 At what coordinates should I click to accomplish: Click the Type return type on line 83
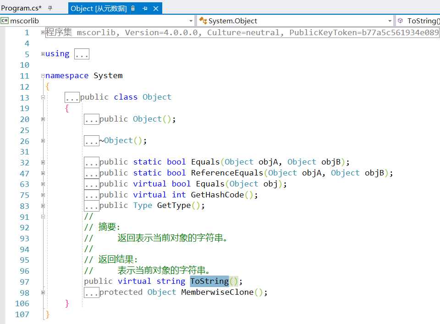(143, 206)
